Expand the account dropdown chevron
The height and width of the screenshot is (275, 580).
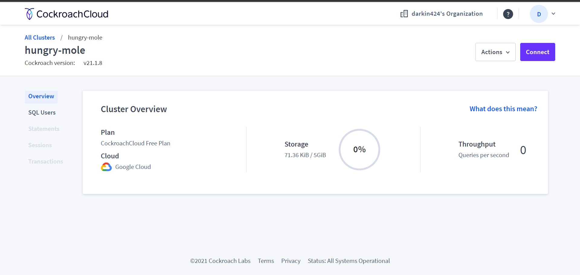[x=553, y=14]
